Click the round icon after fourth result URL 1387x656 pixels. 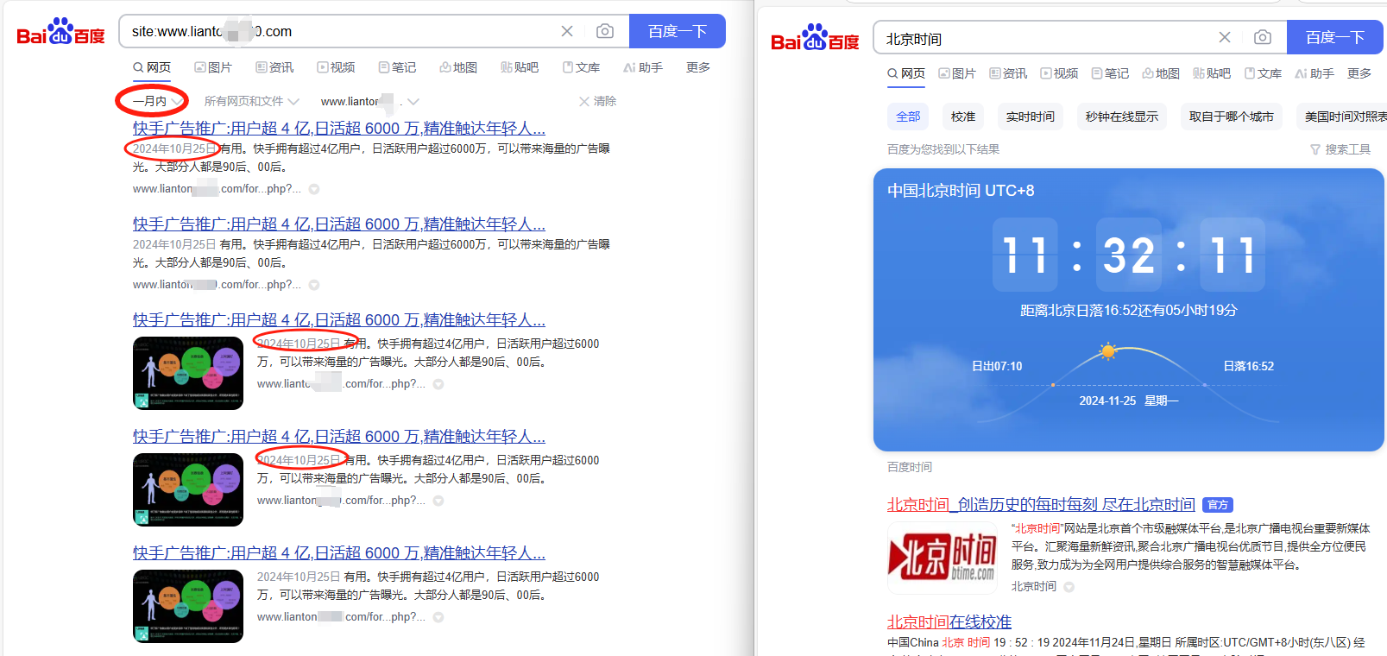tap(438, 501)
